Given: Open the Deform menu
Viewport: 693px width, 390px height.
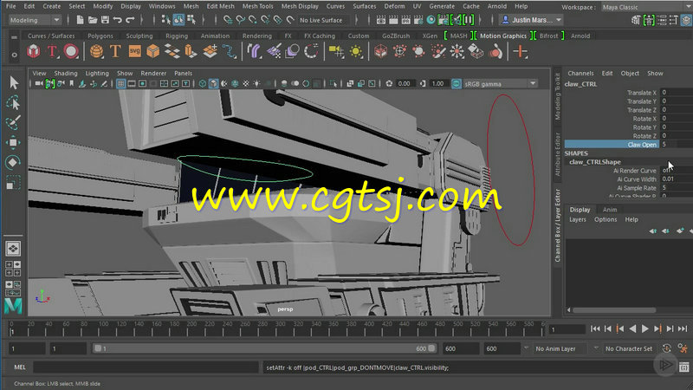Looking at the screenshot, I should (x=394, y=6).
